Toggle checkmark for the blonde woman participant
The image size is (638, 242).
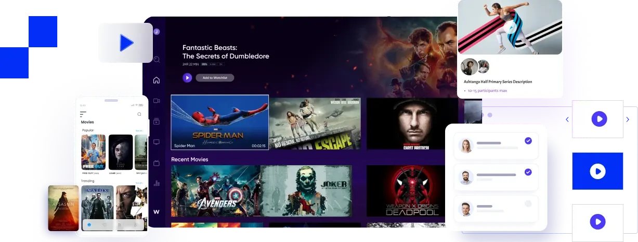528,141
